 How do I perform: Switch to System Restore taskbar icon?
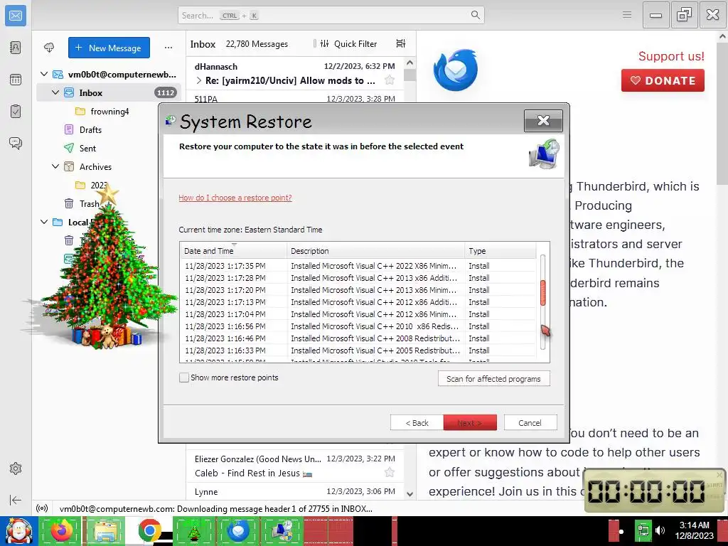click(282, 531)
